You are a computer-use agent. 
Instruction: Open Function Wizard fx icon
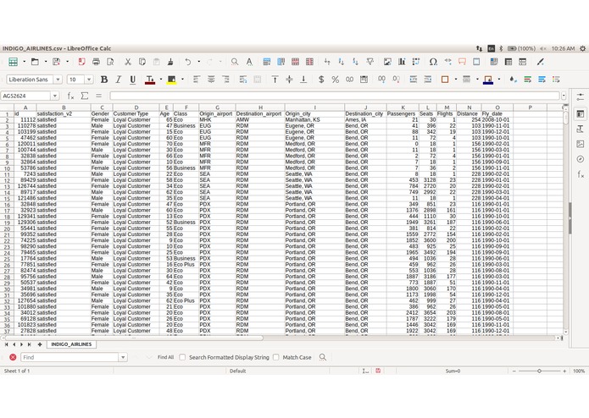70,96
